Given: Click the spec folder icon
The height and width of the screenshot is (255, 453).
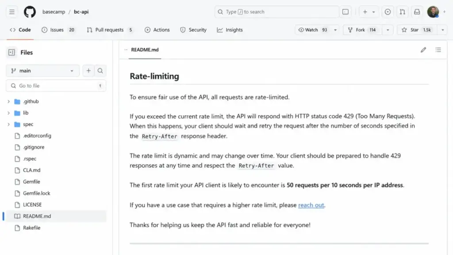Looking at the screenshot, I should tap(17, 124).
